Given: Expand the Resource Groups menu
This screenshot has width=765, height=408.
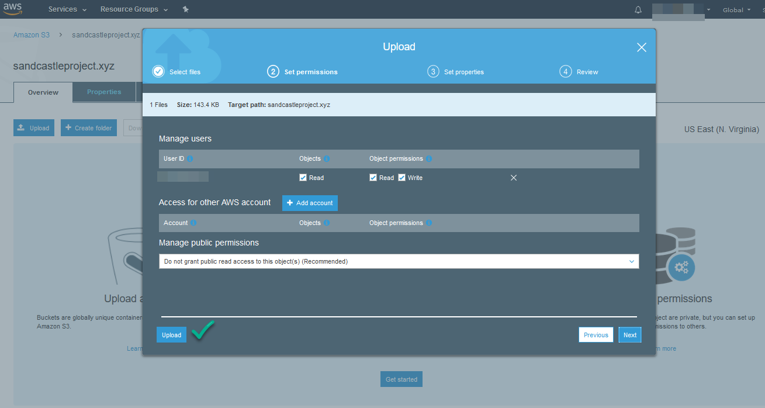Looking at the screenshot, I should [x=134, y=9].
